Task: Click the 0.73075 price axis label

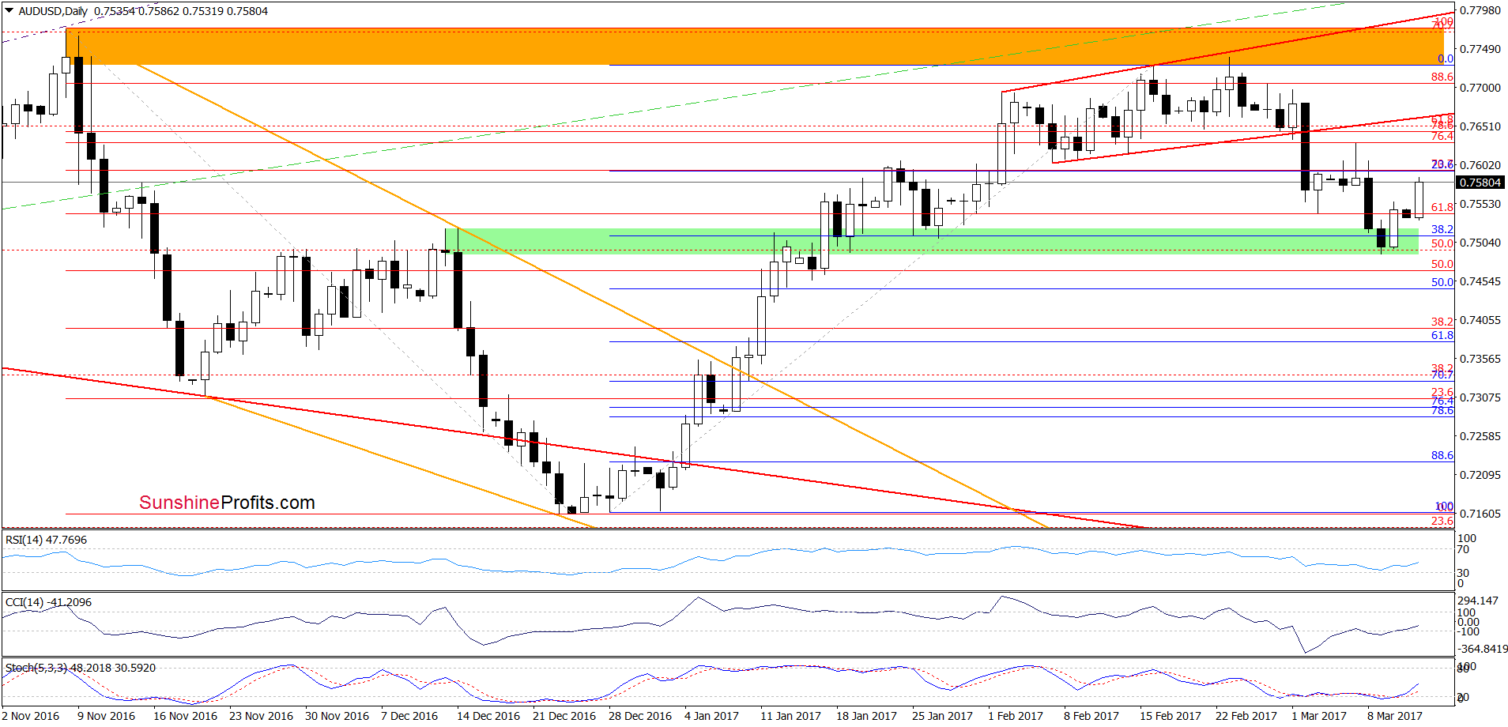Action: click(1480, 397)
